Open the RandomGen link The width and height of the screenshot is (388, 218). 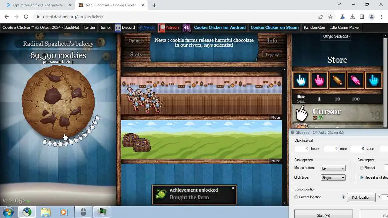coord(314,27)
